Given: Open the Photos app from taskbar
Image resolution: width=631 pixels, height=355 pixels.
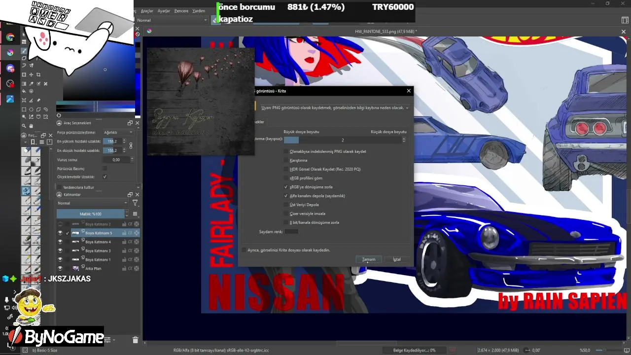Looking at the screenshot, I should pyautogui.click(x=10, y=99).
